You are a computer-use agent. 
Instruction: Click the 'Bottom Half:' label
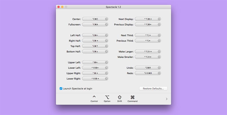click(x=74, y=52)
